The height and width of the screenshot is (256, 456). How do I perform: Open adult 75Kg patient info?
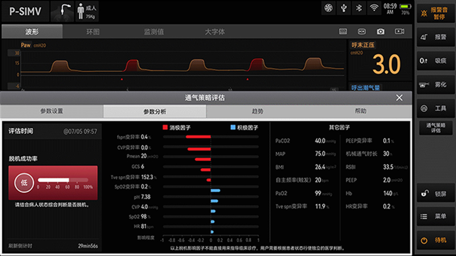(x=87, y=11)
